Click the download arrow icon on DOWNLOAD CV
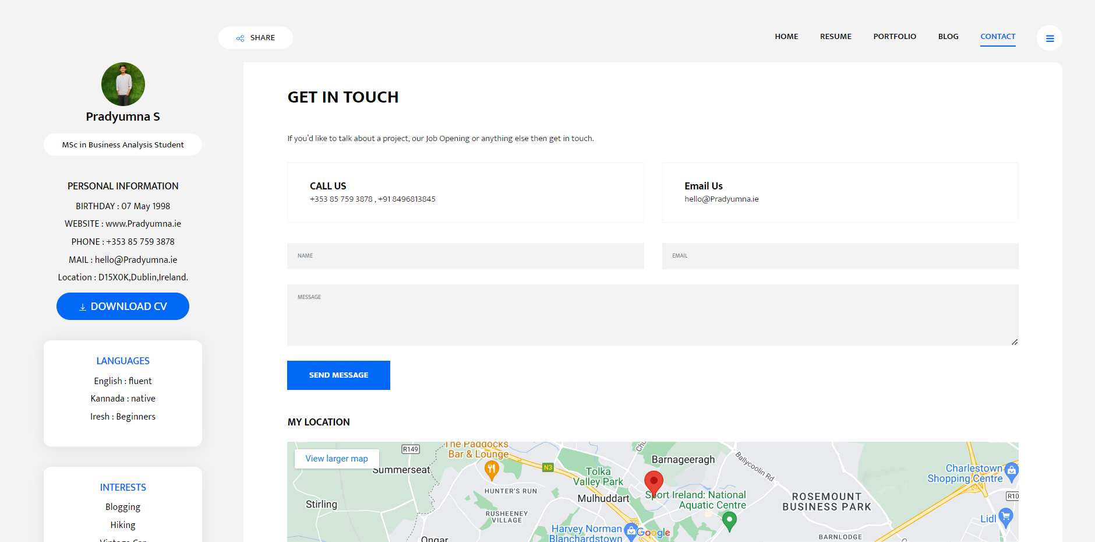 (x=82, y=306)
